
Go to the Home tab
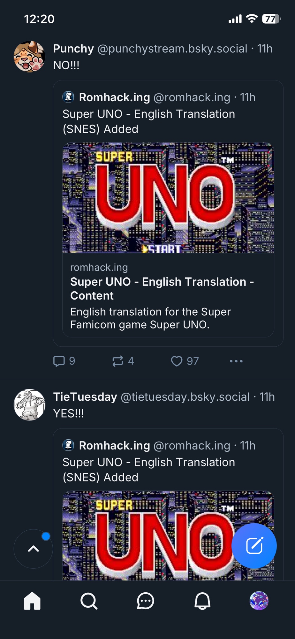32,601
